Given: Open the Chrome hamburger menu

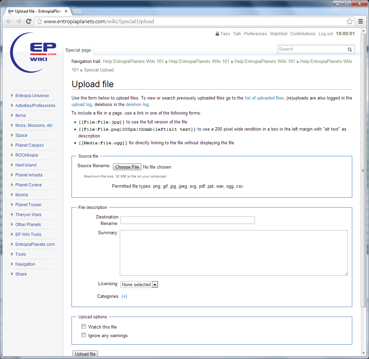Looking at the screenshot, I should (360, 22).
